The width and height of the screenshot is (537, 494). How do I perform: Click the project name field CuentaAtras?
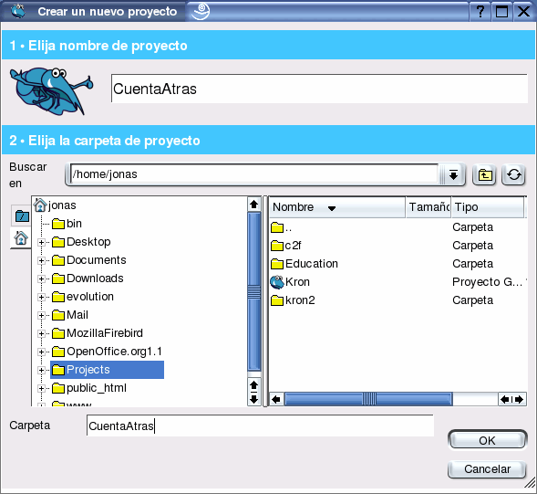pos(319,89)
